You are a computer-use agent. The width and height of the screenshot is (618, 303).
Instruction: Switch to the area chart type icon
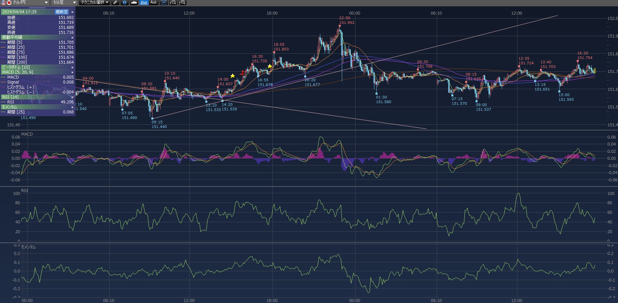(134, 3)
